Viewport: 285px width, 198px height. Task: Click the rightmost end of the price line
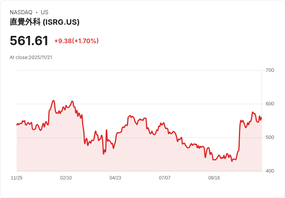coord(261,117)
